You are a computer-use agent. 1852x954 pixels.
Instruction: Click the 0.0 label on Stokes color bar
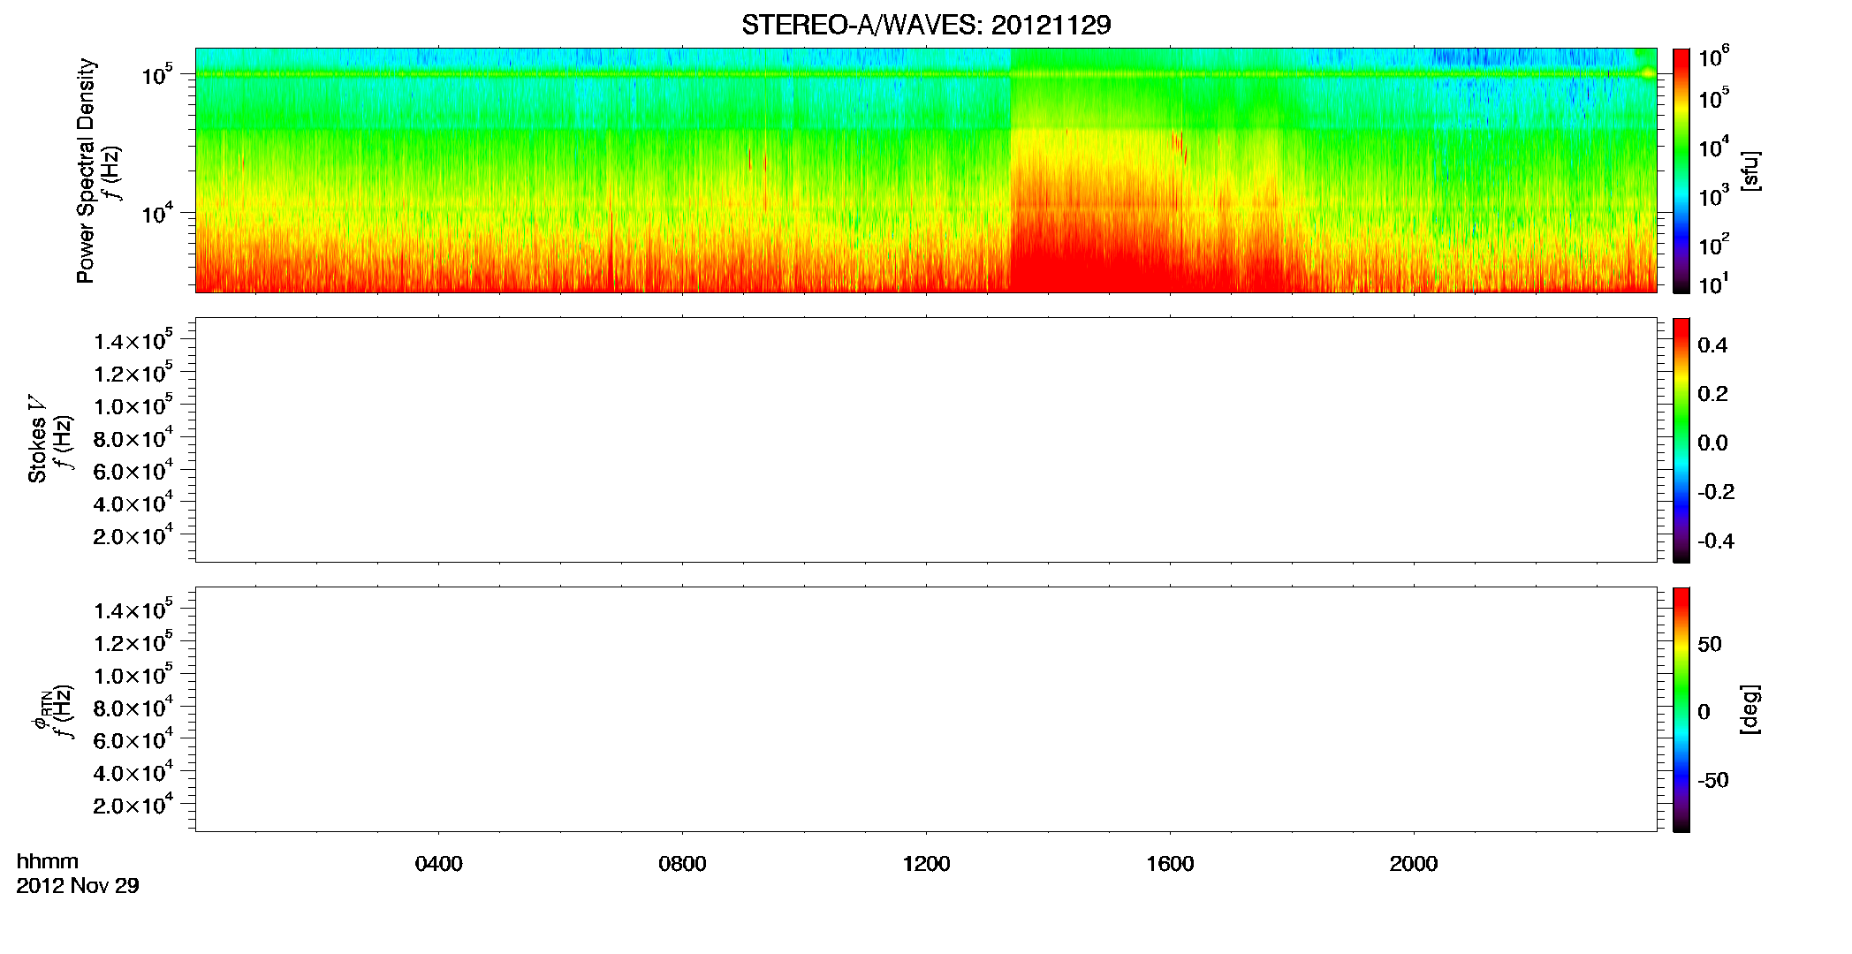pos(1712,443)
